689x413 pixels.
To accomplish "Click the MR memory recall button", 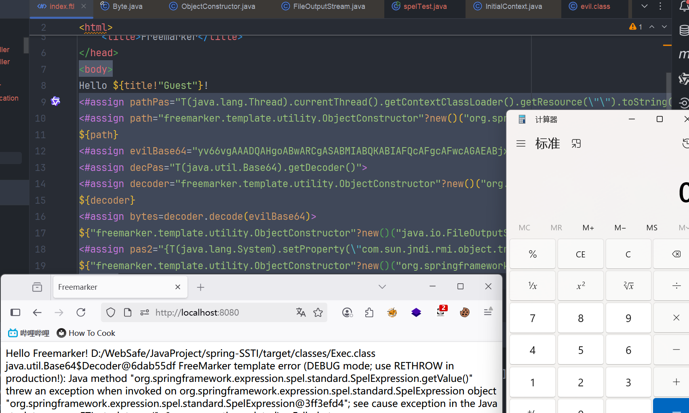I will coord(556,228).
